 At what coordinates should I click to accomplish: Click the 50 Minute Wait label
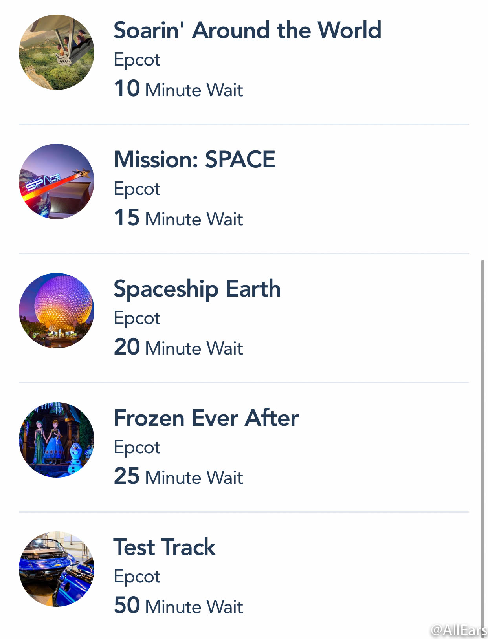(178, 606)
